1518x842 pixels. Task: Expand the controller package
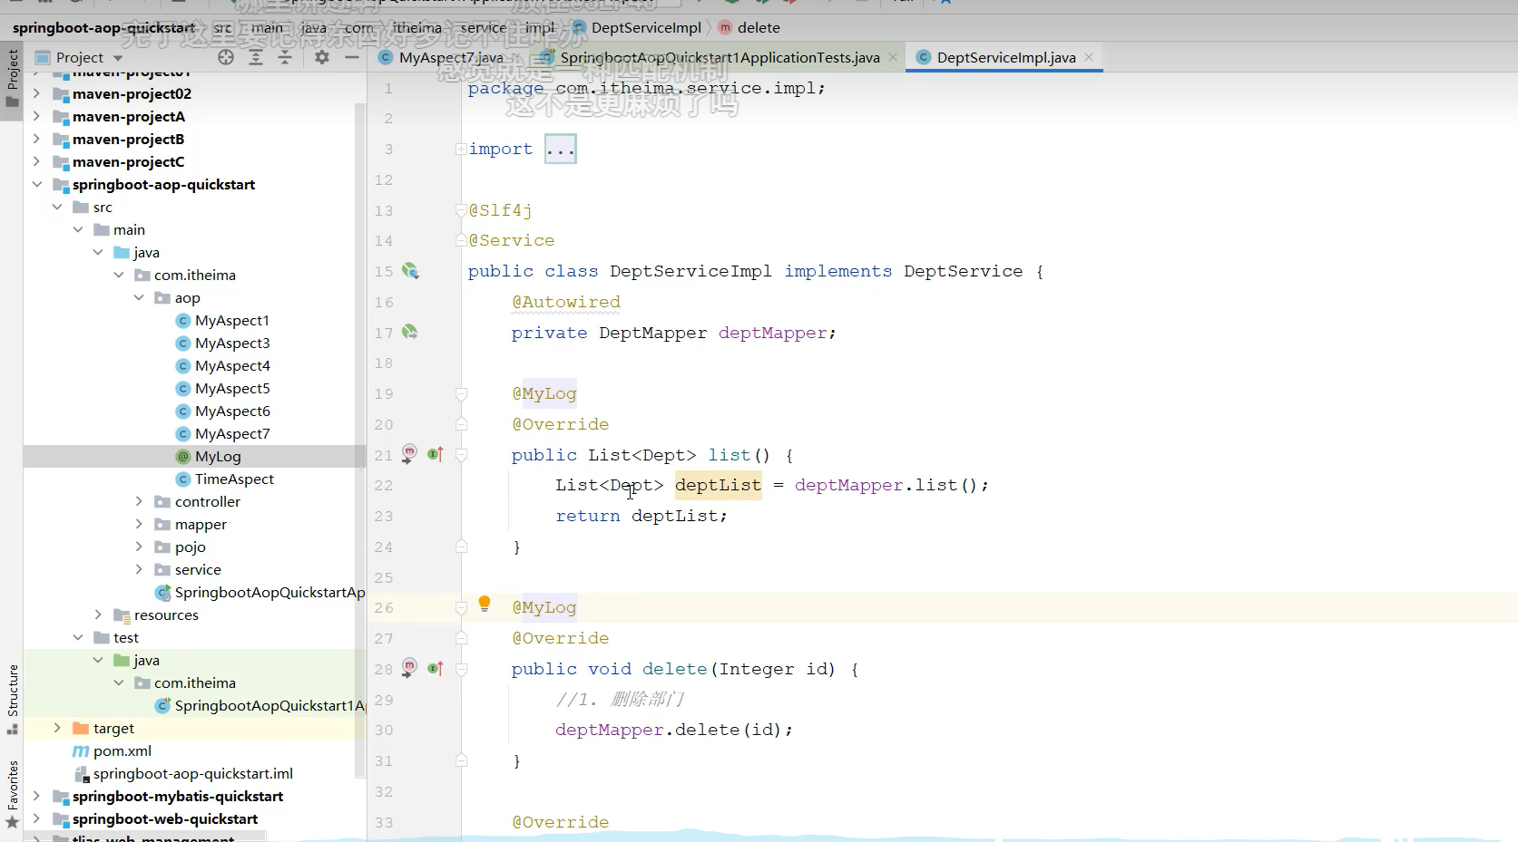[x=139, y=501]
